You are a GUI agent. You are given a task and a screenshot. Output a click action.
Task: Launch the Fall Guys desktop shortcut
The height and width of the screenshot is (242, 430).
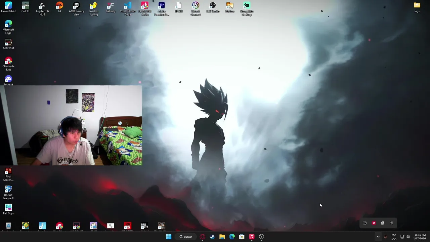click(x=8, y=209)
